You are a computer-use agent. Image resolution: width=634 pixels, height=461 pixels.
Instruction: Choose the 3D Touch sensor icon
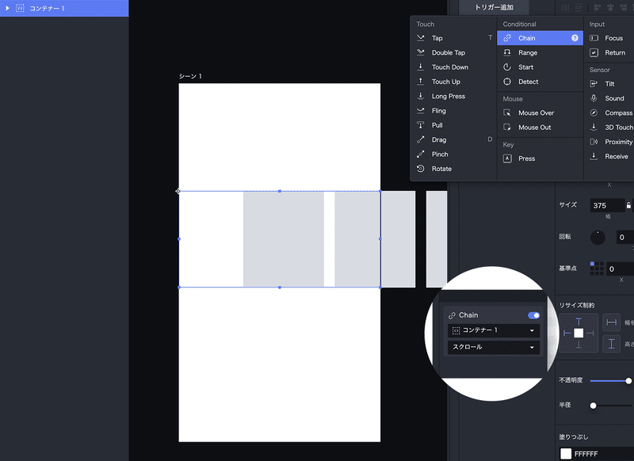(594, 128)
